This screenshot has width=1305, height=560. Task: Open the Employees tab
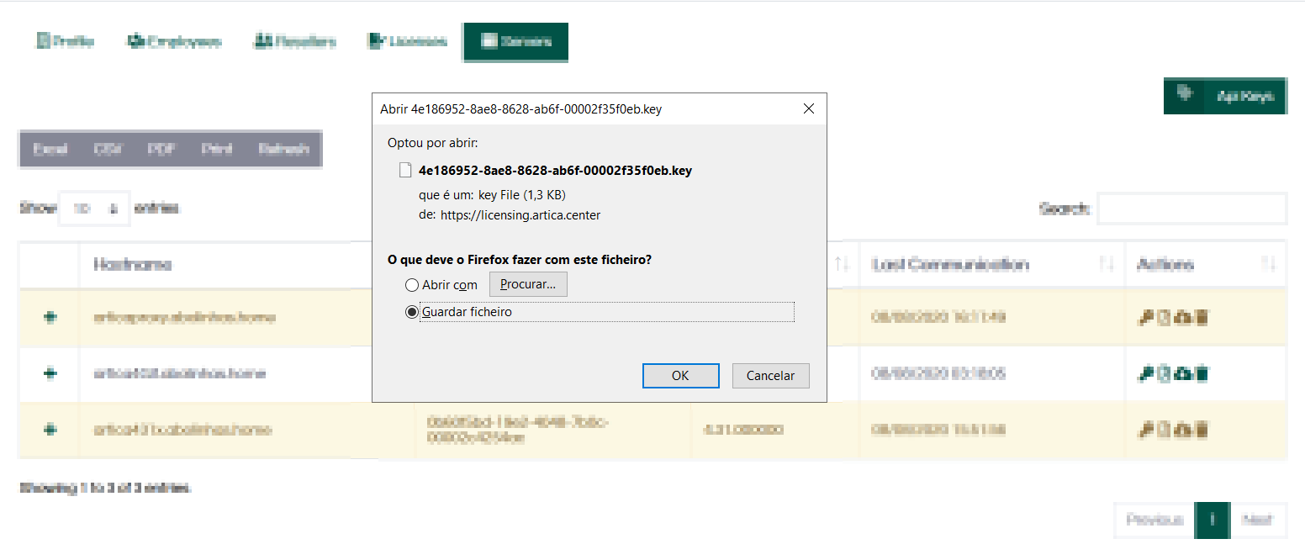coord(174,42)
